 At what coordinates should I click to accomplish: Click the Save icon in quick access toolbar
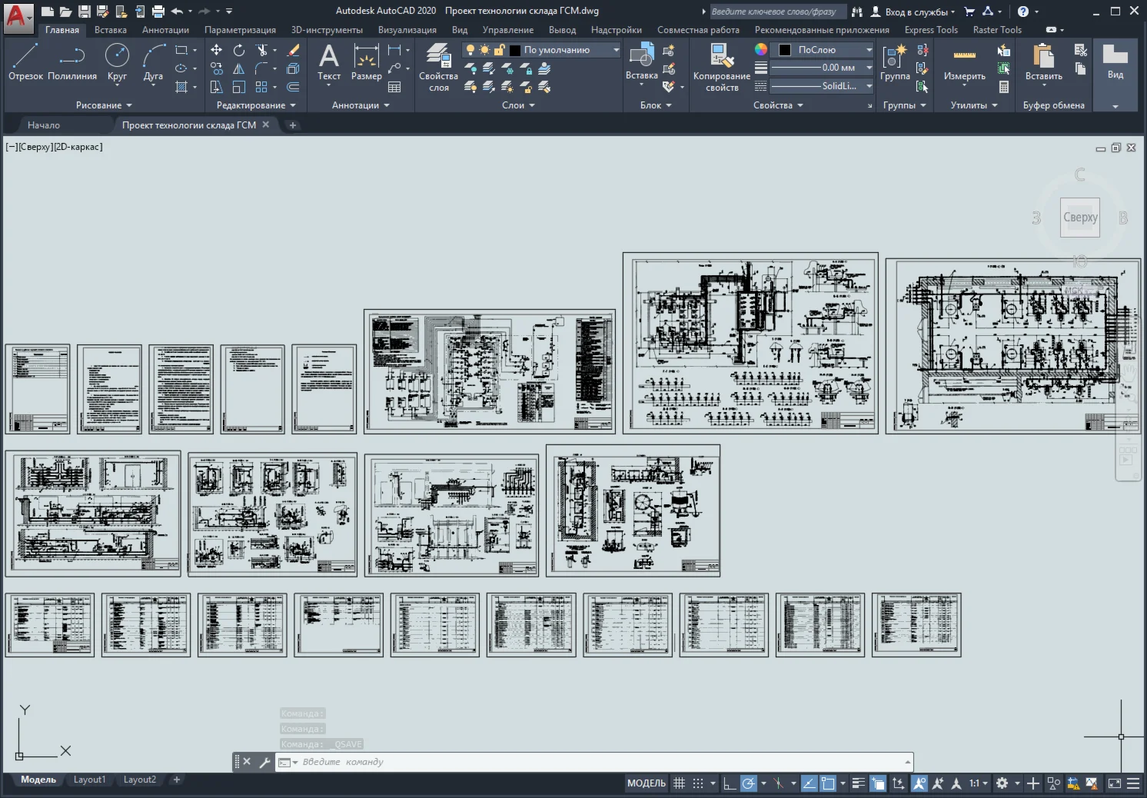85,12
